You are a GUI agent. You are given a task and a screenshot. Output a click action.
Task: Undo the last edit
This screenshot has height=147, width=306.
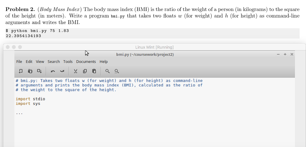(x=53, y=71)
